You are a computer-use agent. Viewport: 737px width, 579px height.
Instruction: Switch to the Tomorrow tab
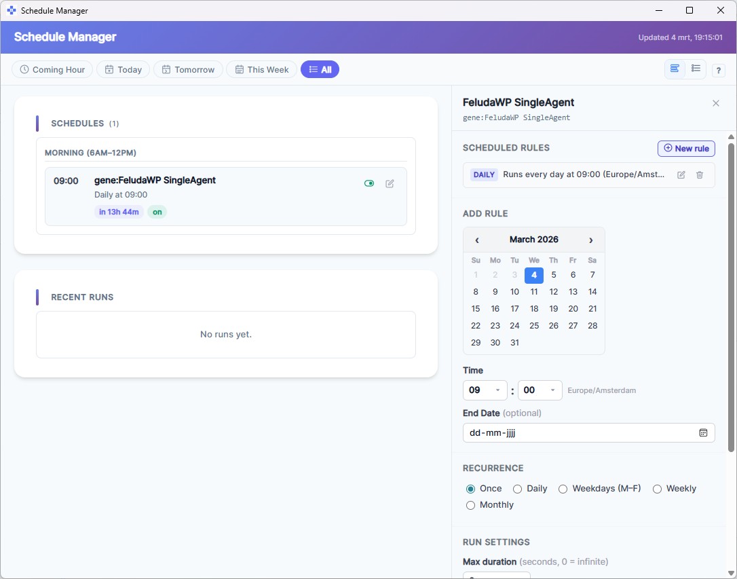click(188, 69)
